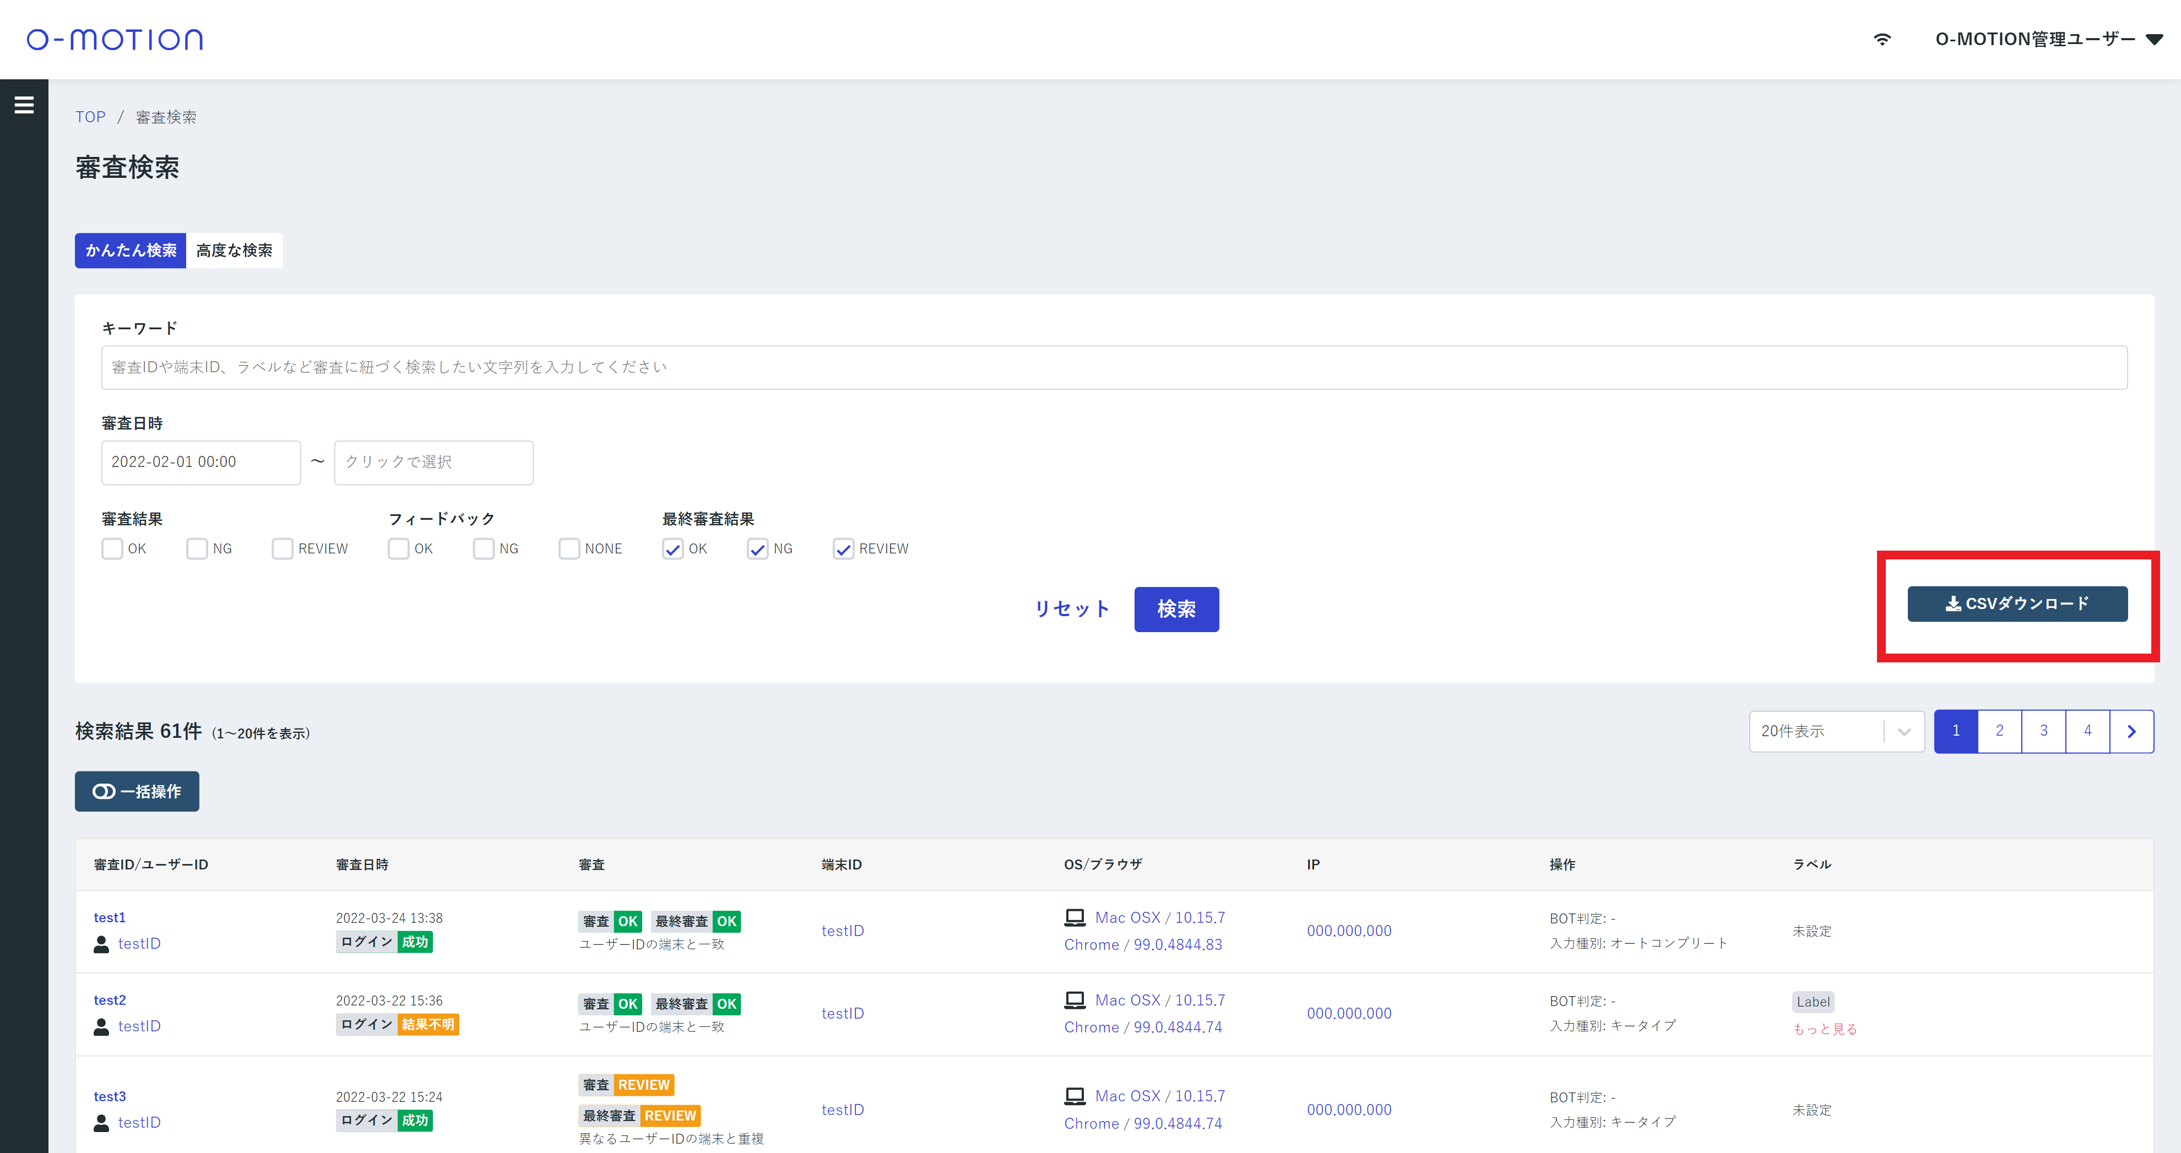Open the O-MOTION管理ユーザー account dropdown

click(2047, 40)
